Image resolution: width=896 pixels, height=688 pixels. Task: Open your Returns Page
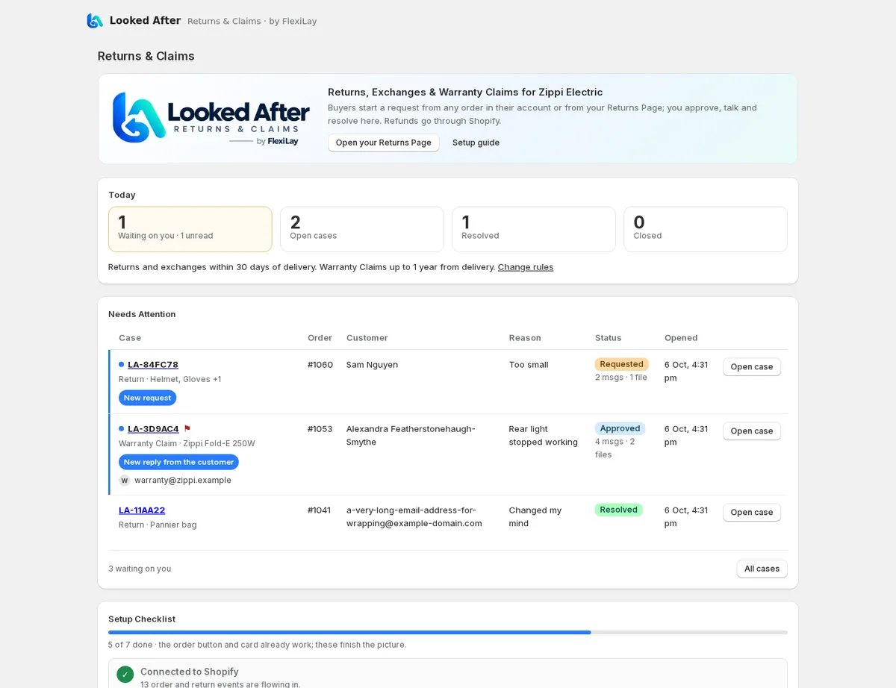(x=383, y=143)
